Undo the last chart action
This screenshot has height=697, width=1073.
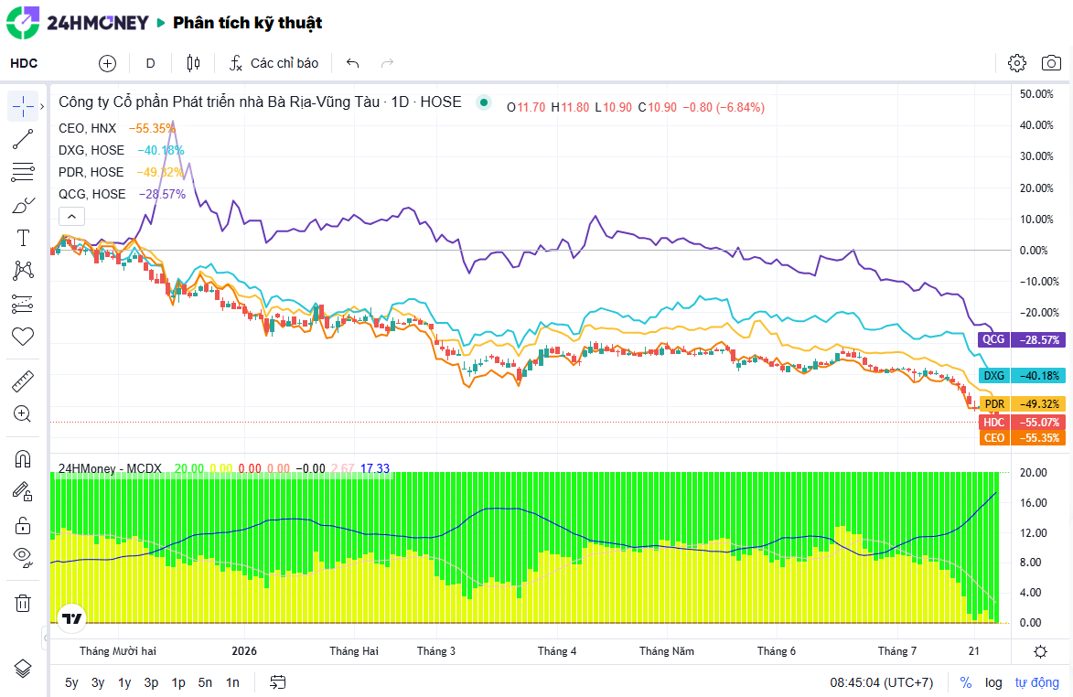pos(352,64)
